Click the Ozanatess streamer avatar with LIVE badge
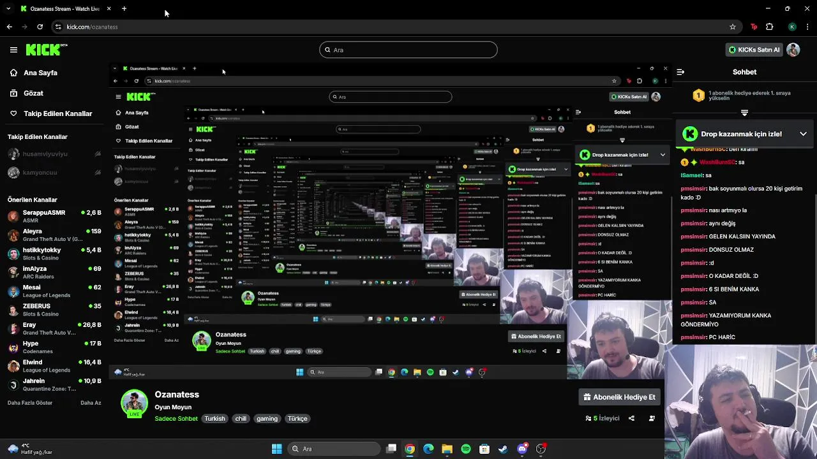Screen dimensions: 817x459 click(x=134, y=404)
